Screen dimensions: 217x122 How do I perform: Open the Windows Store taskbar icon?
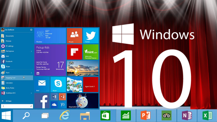(105, 115)
